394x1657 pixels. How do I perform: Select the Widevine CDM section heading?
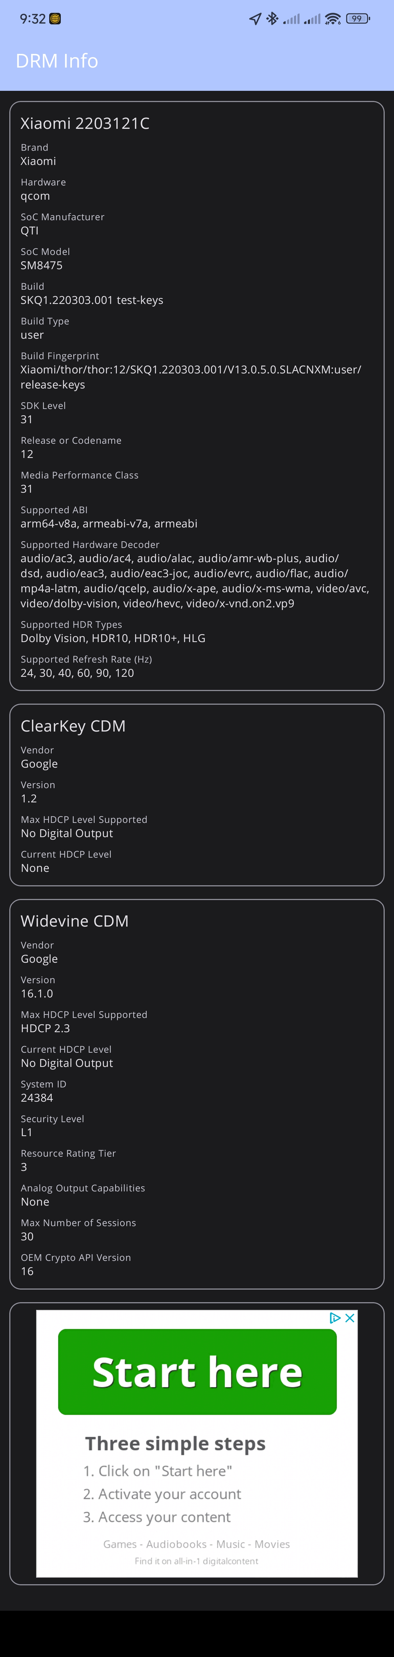click(x=75, y=921)
